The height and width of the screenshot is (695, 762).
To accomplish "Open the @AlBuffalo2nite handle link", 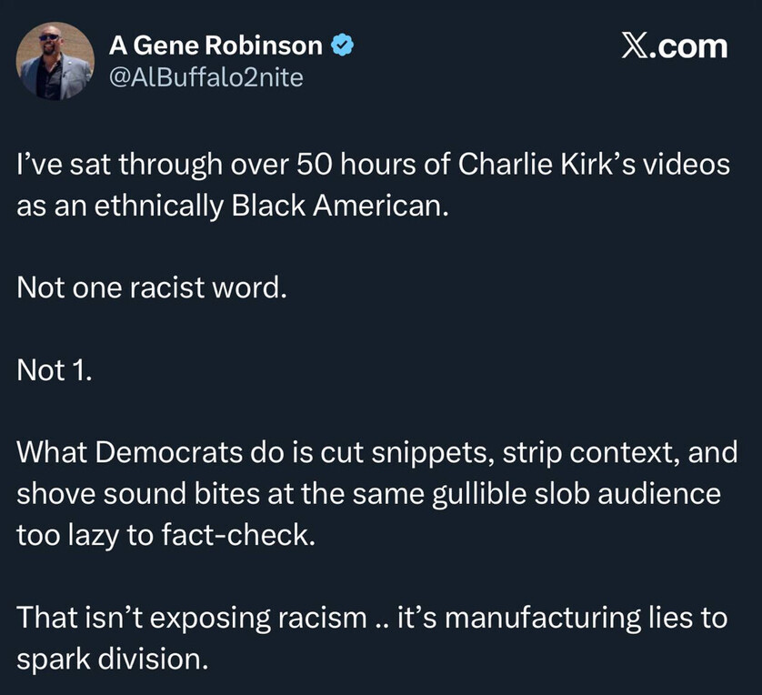I will pyautogui.click(x=206, y=78).
